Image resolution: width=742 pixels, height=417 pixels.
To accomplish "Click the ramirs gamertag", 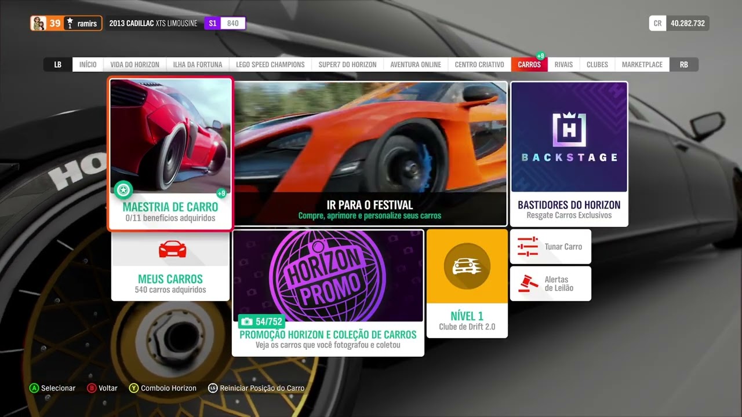I will (x=88, y=24).
